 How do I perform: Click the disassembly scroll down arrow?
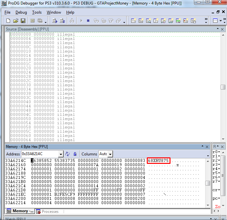coord(223,139)
